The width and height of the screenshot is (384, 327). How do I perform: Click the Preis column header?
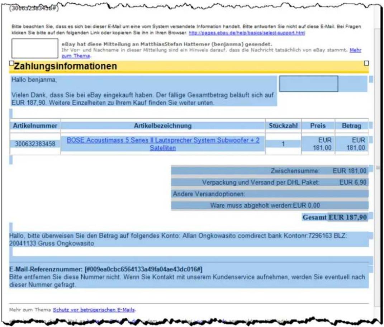pyautogui.click(x=318, y=125)
